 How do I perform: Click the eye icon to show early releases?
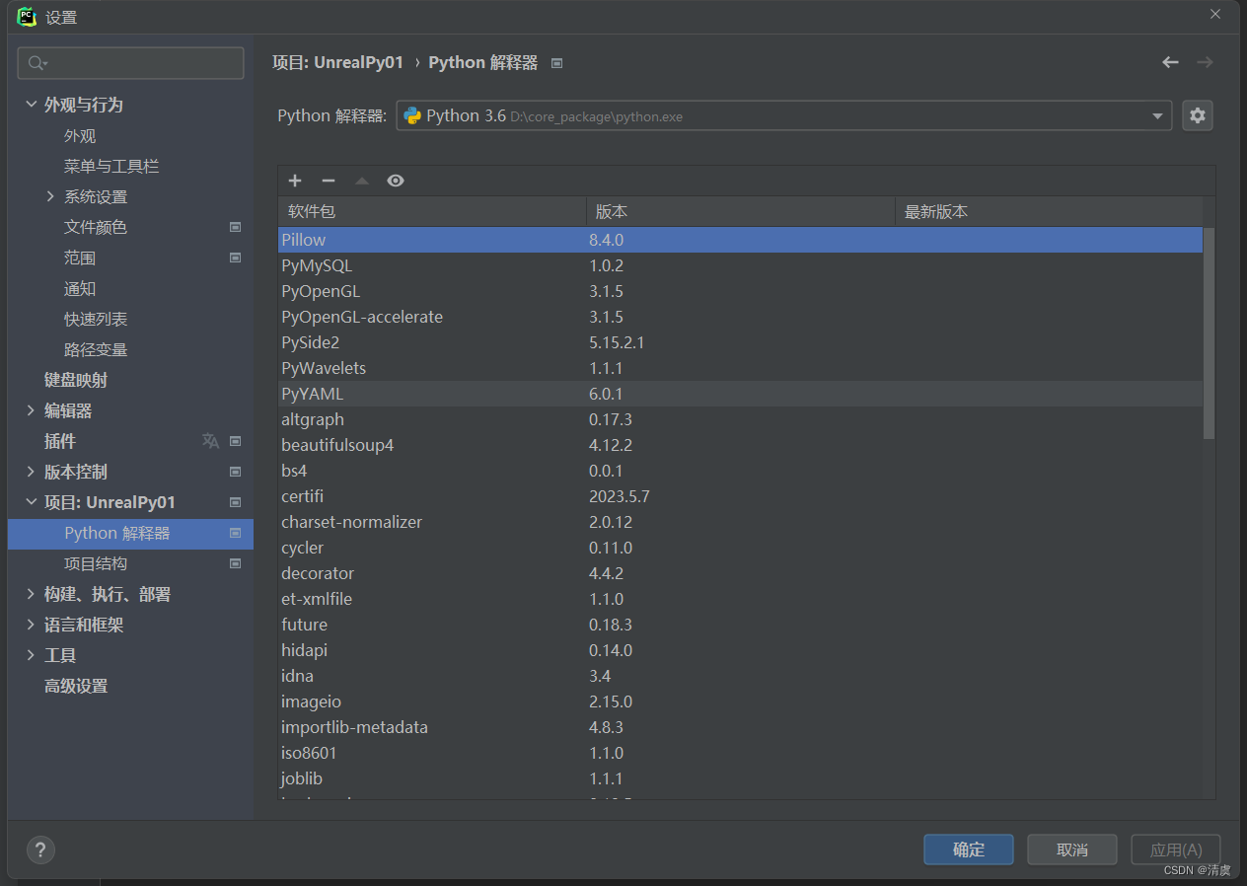click(395, 181)
